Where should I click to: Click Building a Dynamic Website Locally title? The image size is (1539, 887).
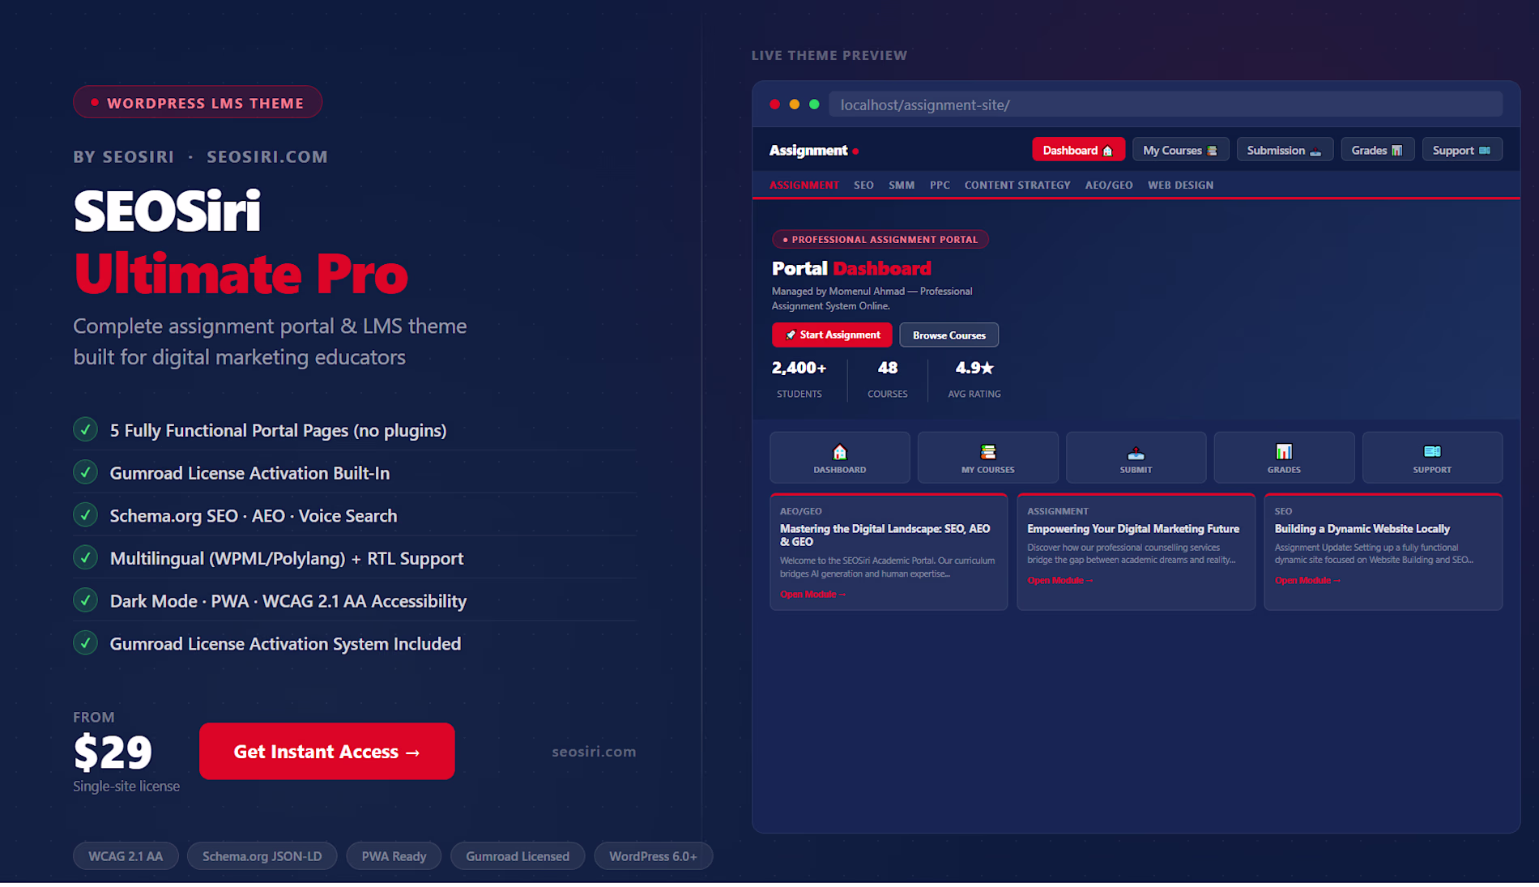[1362, 529]
